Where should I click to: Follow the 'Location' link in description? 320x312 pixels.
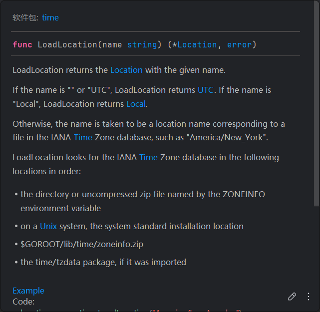click(126, 70)
